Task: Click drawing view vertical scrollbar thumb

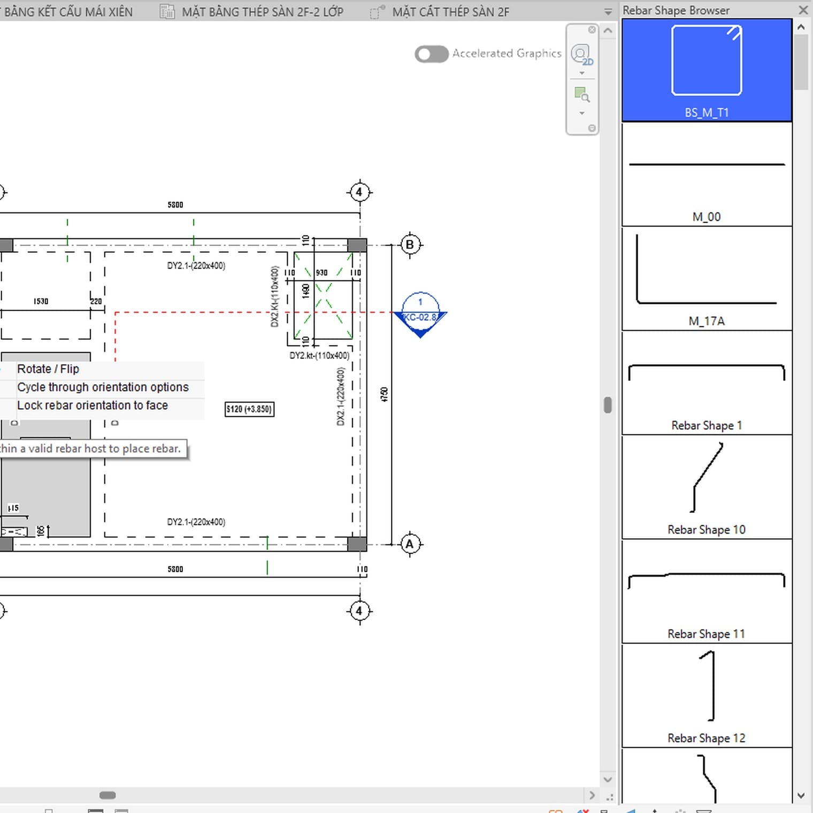Action: pos(608,405)
